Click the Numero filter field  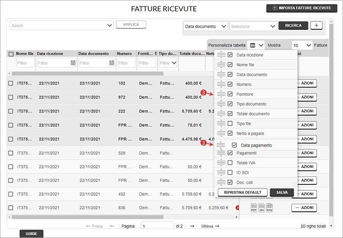[127, 63]
